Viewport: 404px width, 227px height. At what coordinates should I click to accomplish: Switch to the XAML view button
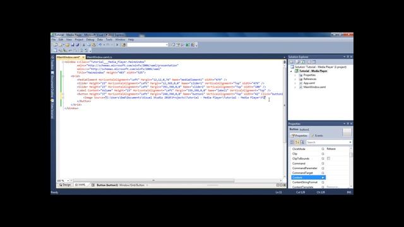point(80,185)
